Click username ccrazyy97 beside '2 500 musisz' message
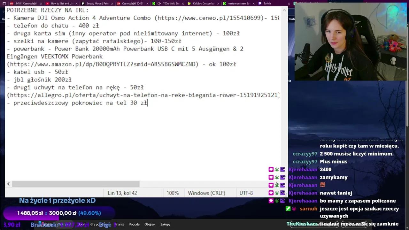The image size is (409, 230). click(305, 154)
